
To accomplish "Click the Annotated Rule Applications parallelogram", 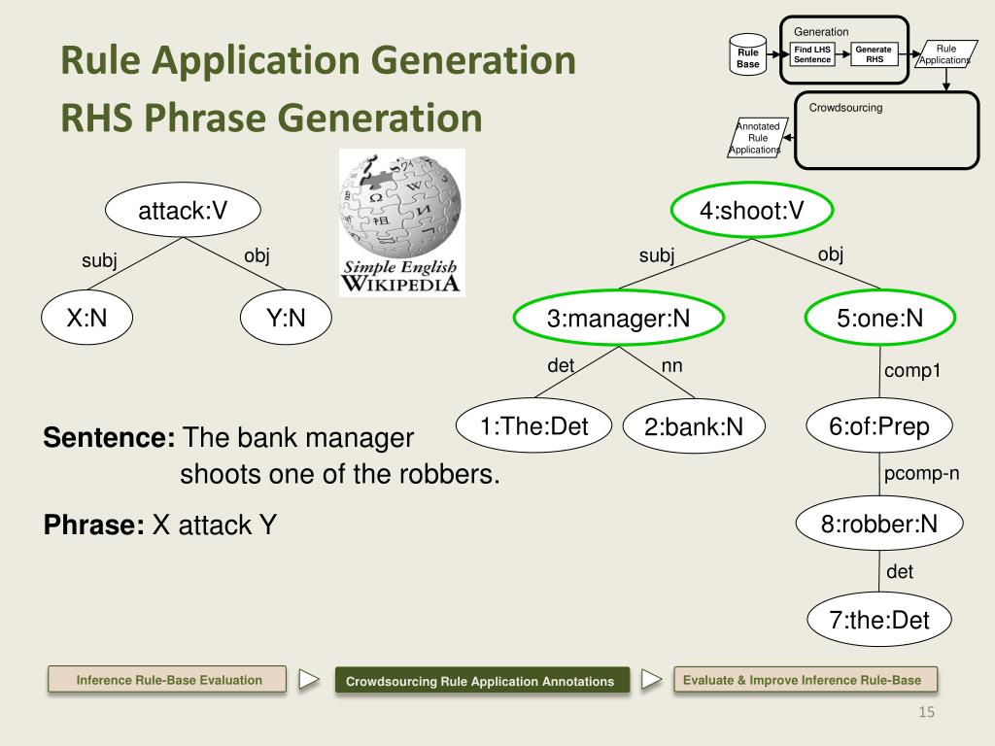I will tap(758, 138).
